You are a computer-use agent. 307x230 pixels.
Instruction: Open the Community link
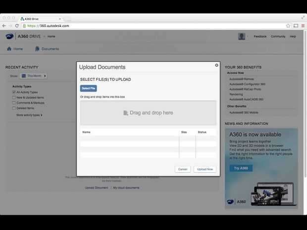278,37
